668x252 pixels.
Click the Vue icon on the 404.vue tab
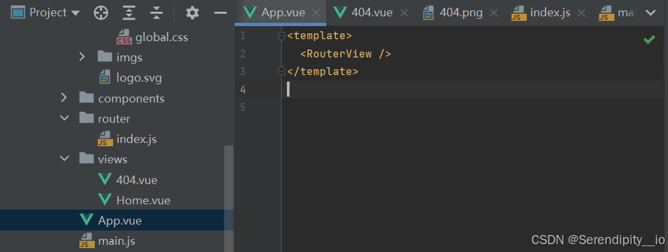(339, 13)
